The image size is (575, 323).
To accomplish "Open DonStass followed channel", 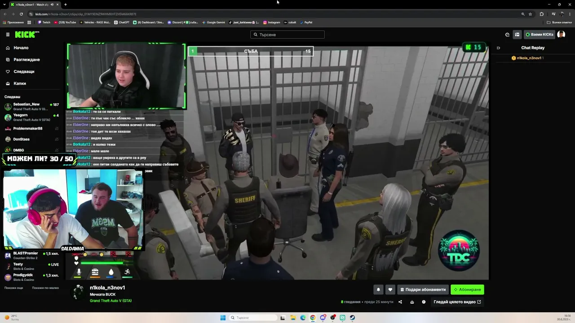I will [x=31, y=139].
